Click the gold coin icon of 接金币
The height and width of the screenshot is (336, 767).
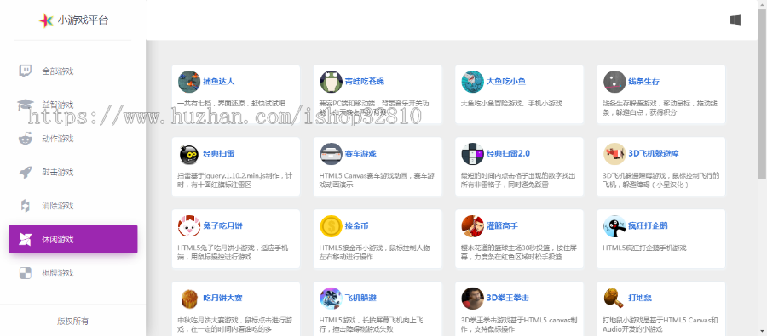click(x=332, y=226)
